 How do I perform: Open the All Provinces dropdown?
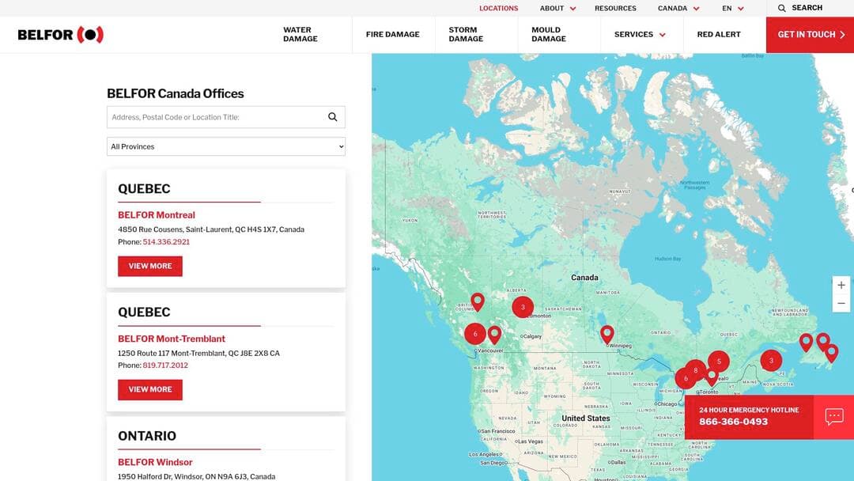[225, 146]
